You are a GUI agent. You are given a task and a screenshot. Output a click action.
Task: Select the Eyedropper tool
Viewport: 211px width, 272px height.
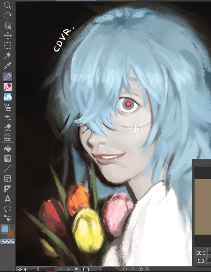tap(8, 66)
